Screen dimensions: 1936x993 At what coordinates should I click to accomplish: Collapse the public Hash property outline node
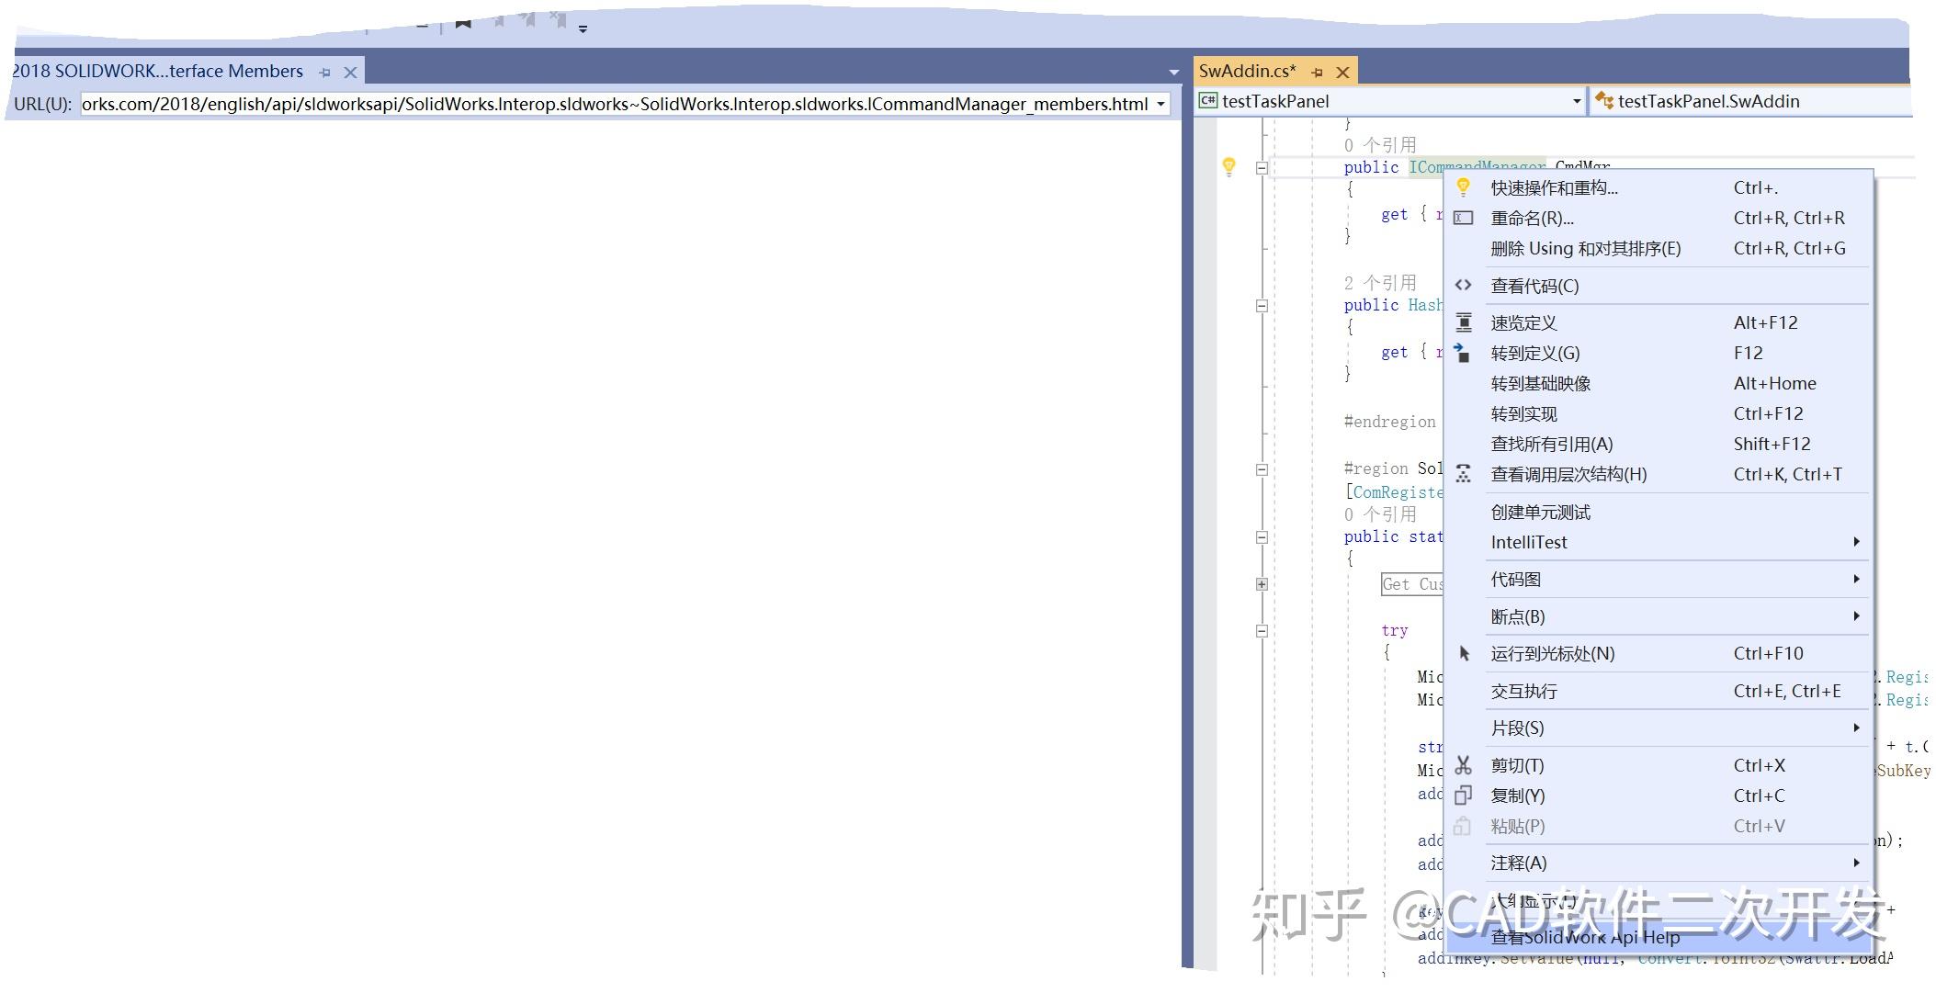click(x=1262, y=305)
